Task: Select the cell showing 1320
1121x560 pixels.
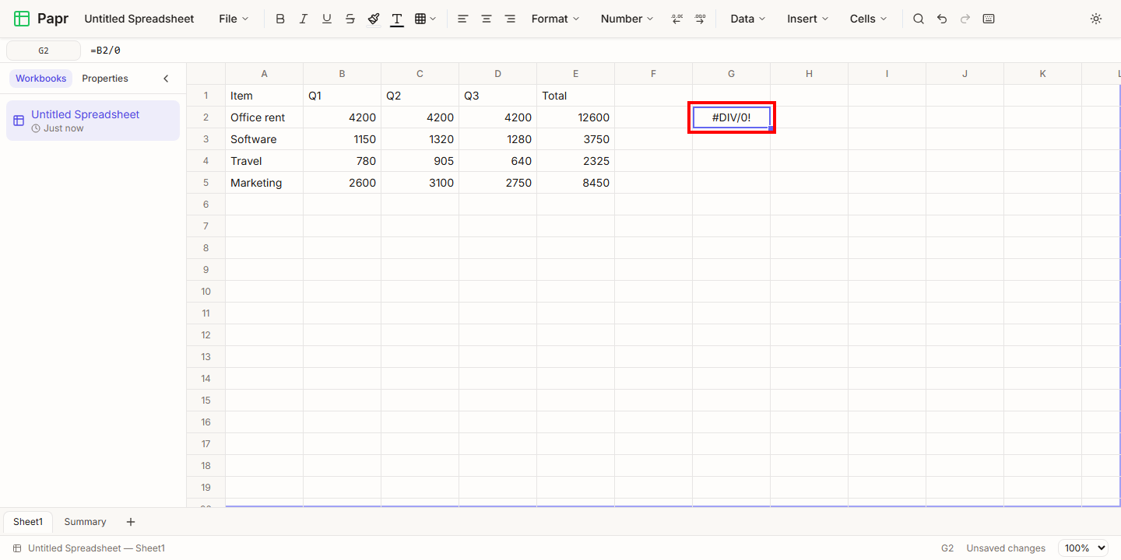Action: (x=420, y=139)
